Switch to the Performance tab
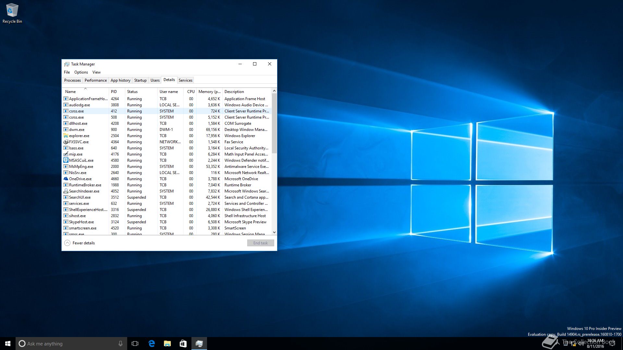Image resolution: width=623 pixels, height=350 pixels. point(96,80)
